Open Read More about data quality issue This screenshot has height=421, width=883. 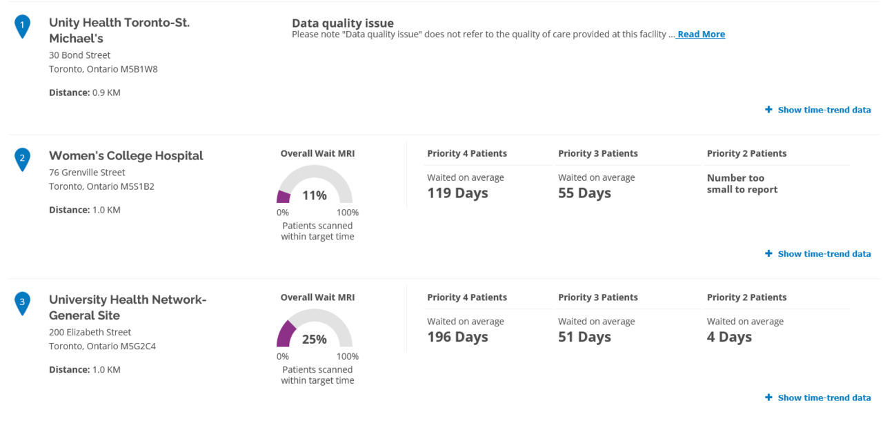point(701,35)
